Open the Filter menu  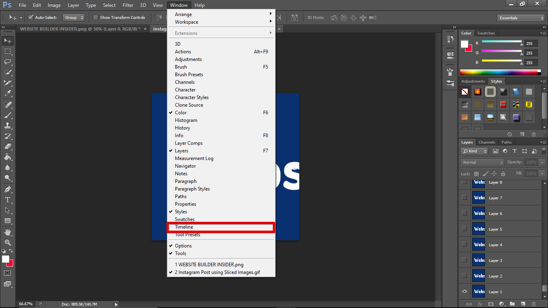pos(128,5)
